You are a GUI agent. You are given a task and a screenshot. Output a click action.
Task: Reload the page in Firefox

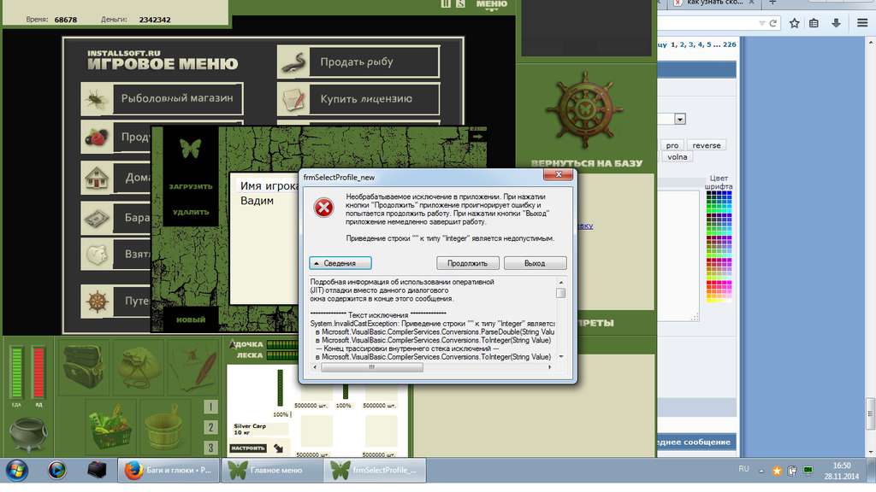click(773, 23)
